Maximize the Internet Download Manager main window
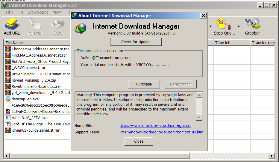 click(x=266, y=5)
